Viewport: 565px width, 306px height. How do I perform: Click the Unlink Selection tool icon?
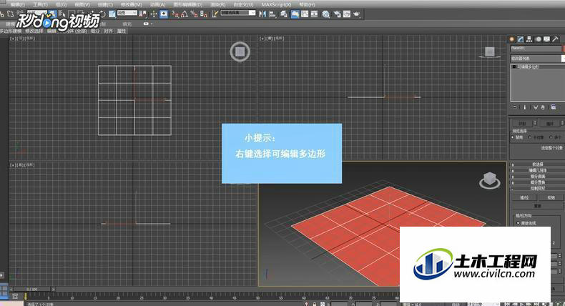pyautogui.click(x=10, y=14)
